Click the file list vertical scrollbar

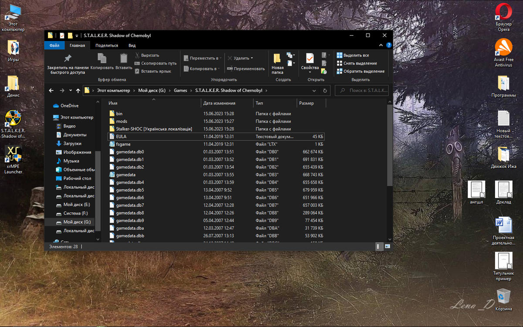tap(390, 144)
